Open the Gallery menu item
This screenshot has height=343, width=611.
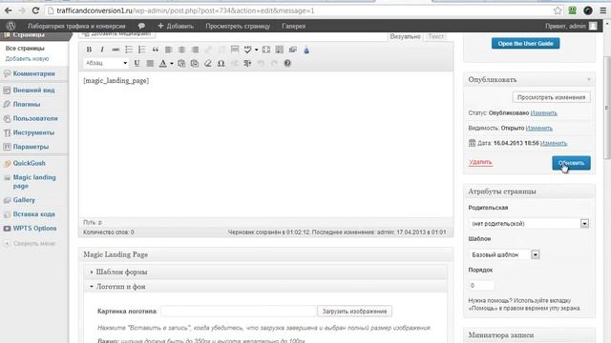pos(24,200)
